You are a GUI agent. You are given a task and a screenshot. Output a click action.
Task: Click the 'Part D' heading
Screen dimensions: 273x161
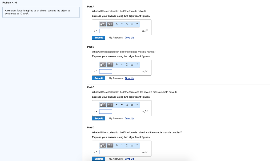pyautogui.click(x=91, y=128)
